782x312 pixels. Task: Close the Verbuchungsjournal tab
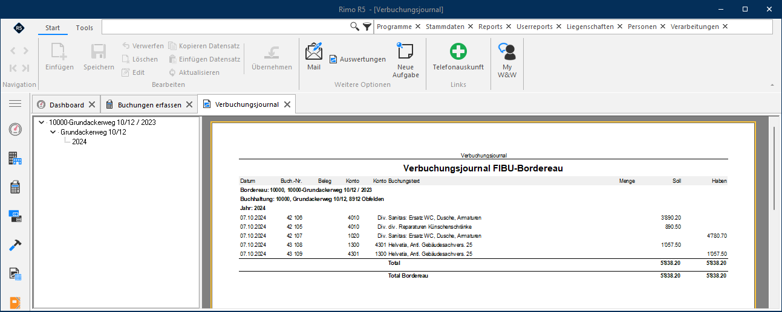pyautogui.click(x=287, y=104)
